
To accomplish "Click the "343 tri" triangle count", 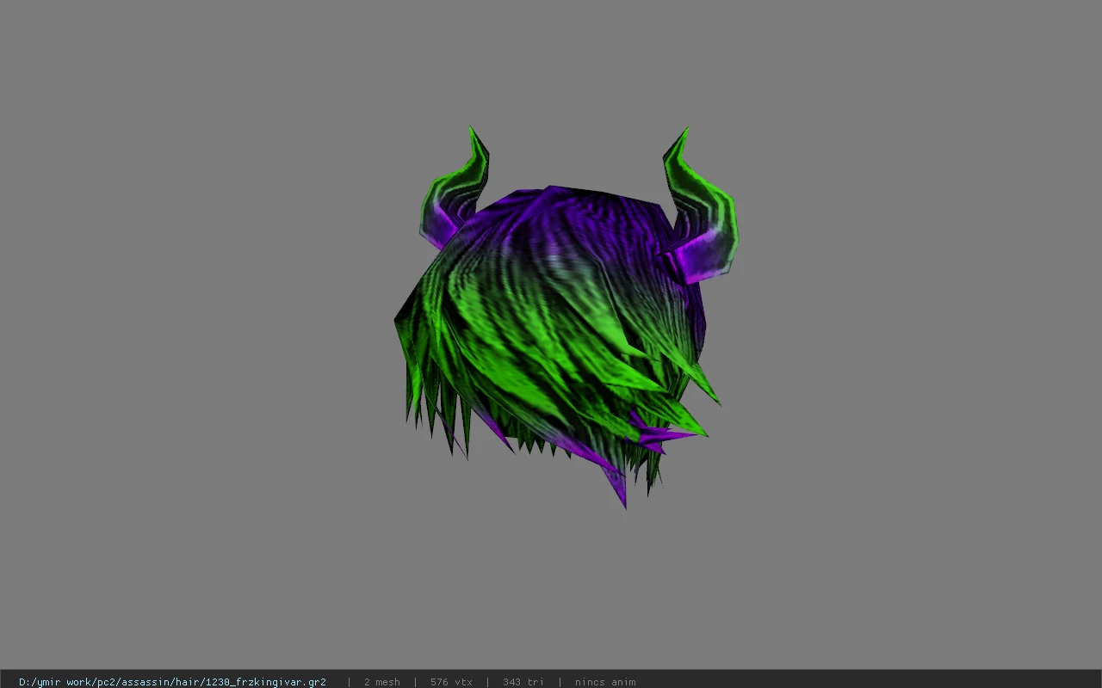I will point(523,682).
